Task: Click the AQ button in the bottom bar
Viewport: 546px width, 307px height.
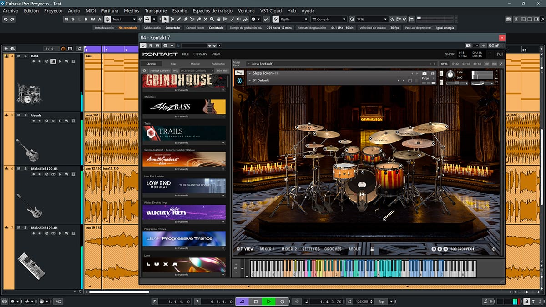Action: click(x=58, y=302)
